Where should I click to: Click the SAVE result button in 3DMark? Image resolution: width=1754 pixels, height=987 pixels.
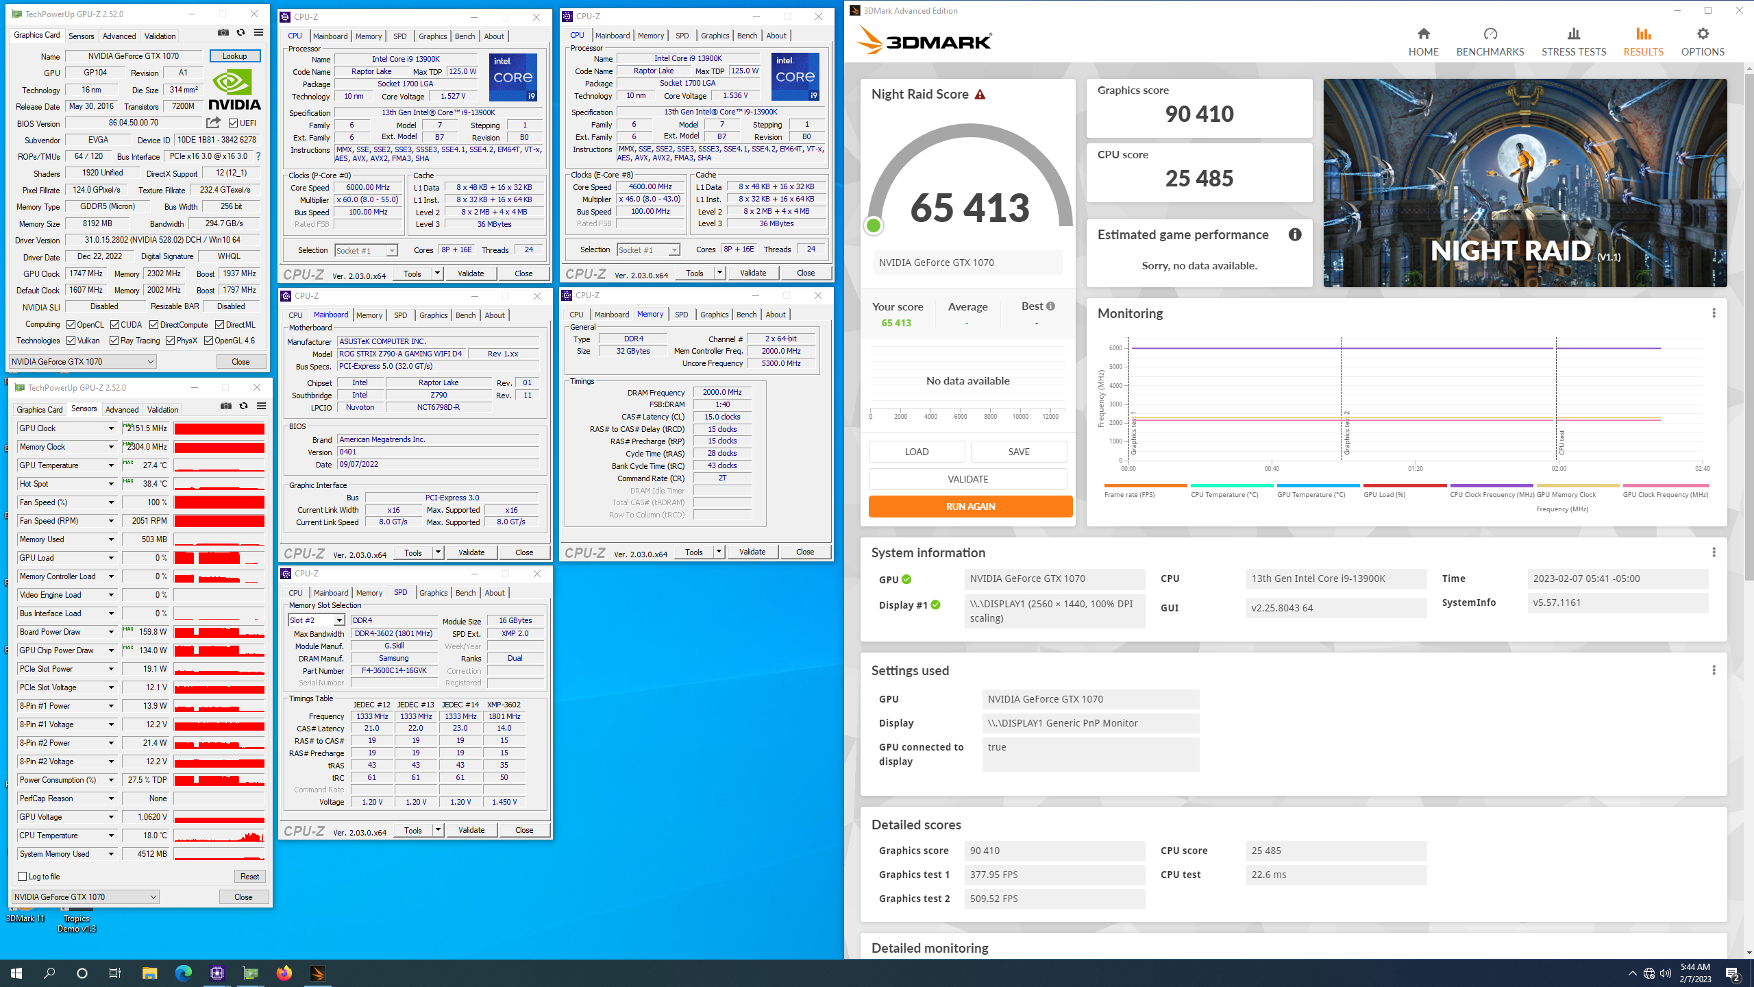pos(1019,452)
